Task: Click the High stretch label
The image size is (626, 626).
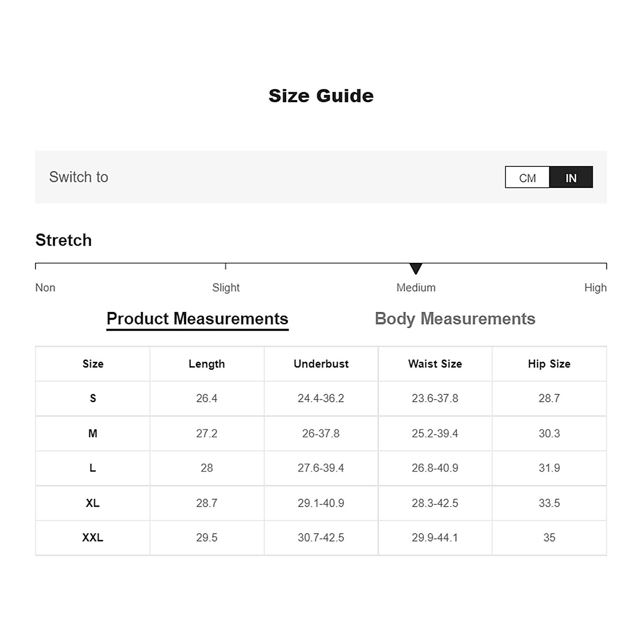Action: [595, 287]
